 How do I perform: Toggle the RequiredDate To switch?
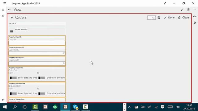tap(42, 94)
